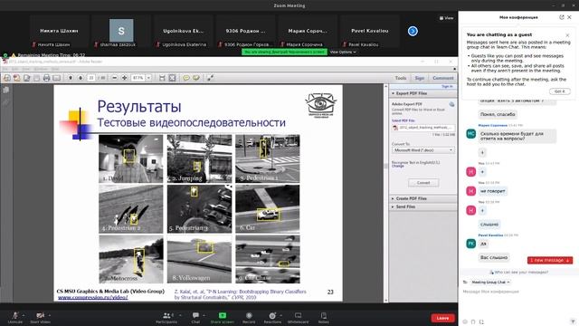Click Got it in the guest notice
Image resolution: width=579 pixels, height=326 pixels.
[559, 91]
